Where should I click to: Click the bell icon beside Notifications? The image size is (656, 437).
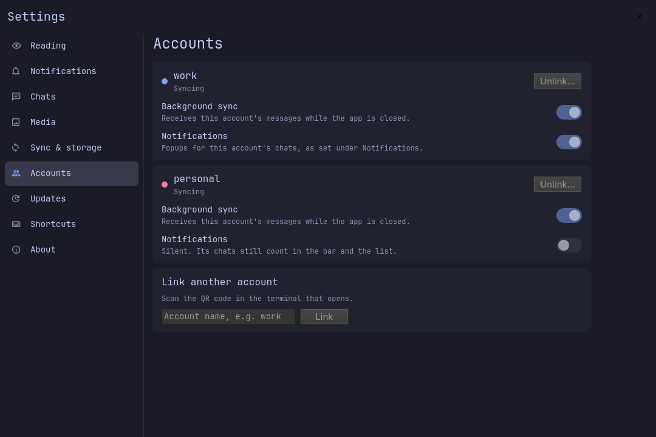point(16,71)
